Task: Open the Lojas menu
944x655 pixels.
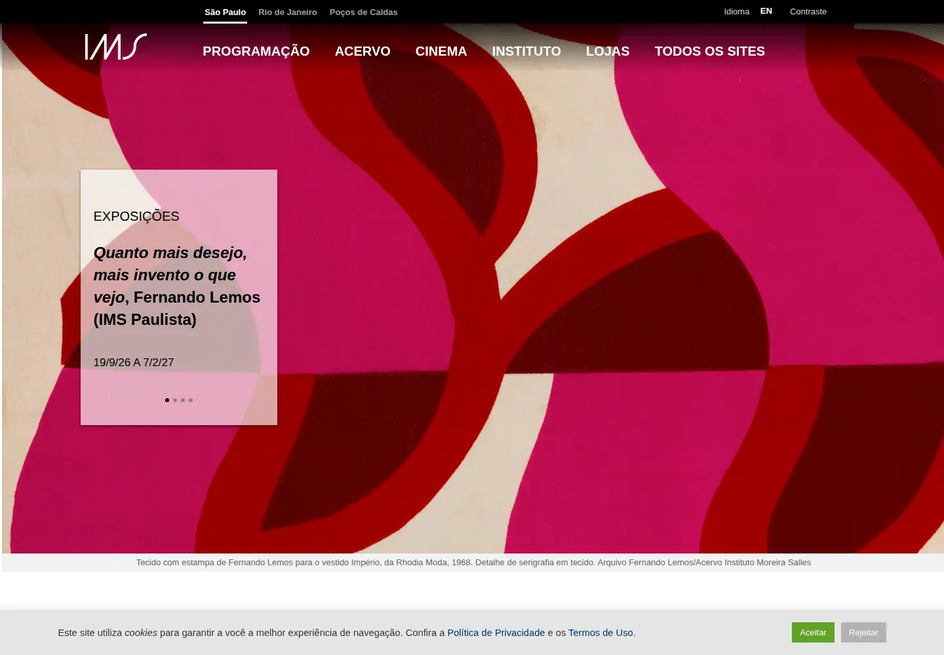Action: tap(608, 51)
